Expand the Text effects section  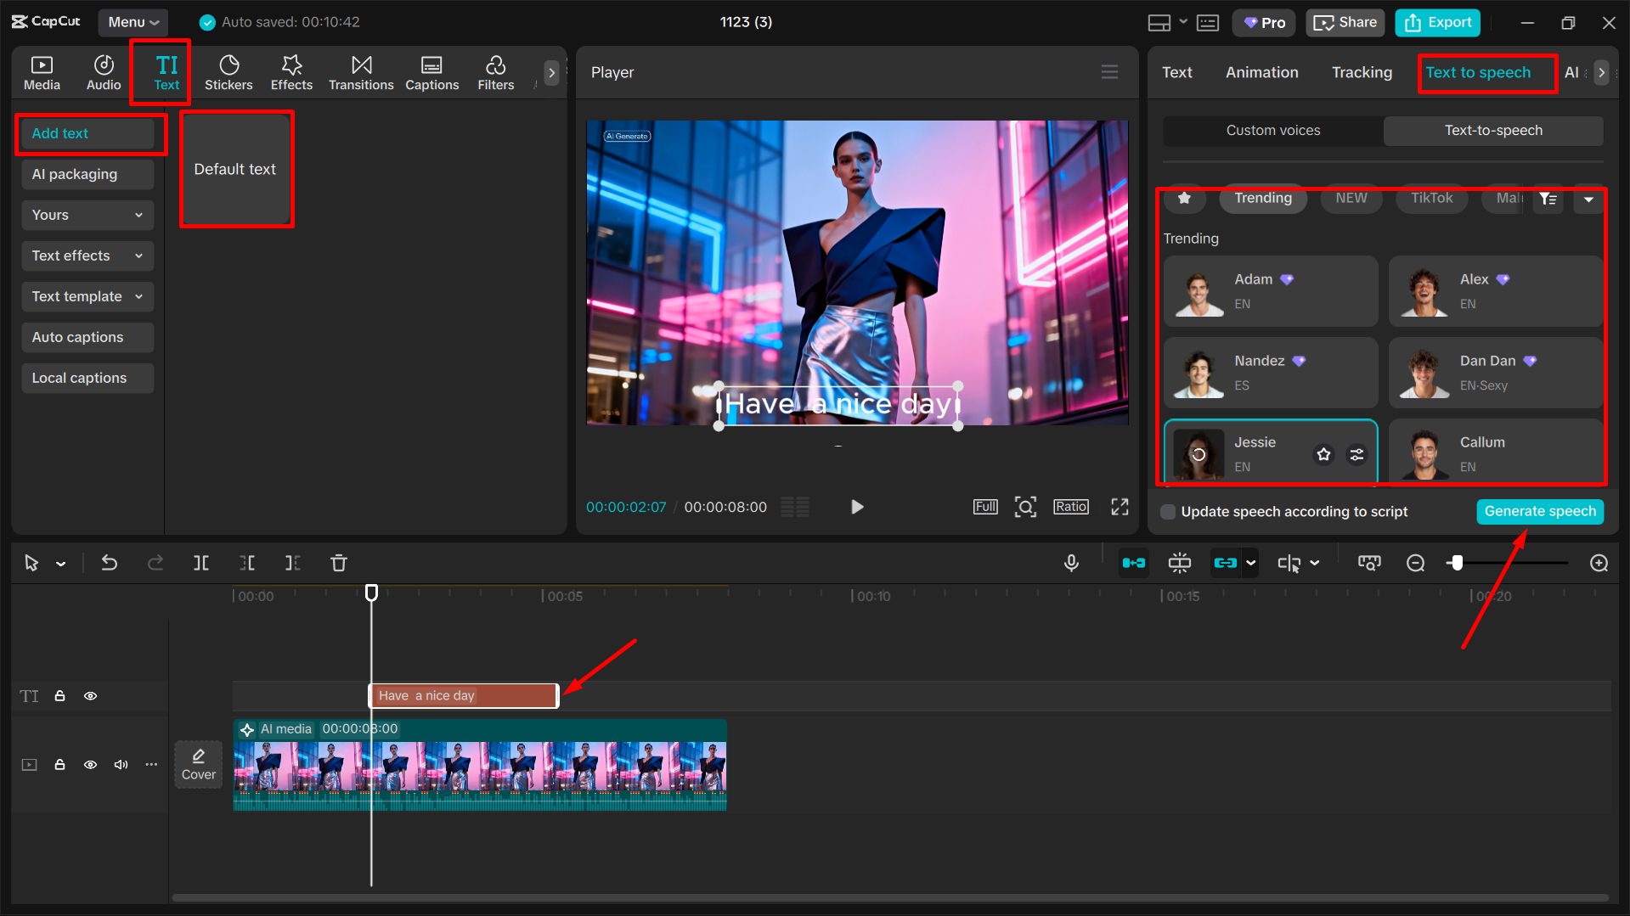pyautogui.click(x=87, y=256)
